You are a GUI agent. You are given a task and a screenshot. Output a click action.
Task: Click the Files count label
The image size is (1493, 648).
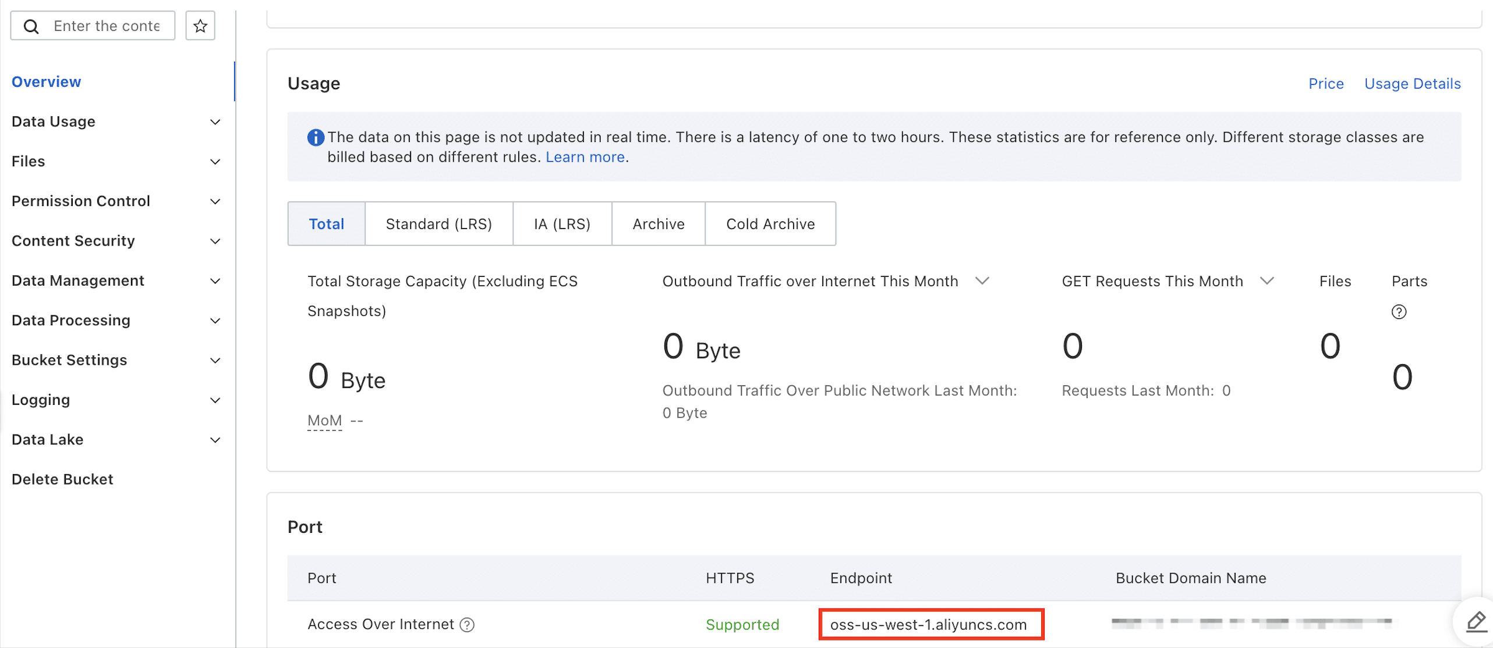point(1335,282)
